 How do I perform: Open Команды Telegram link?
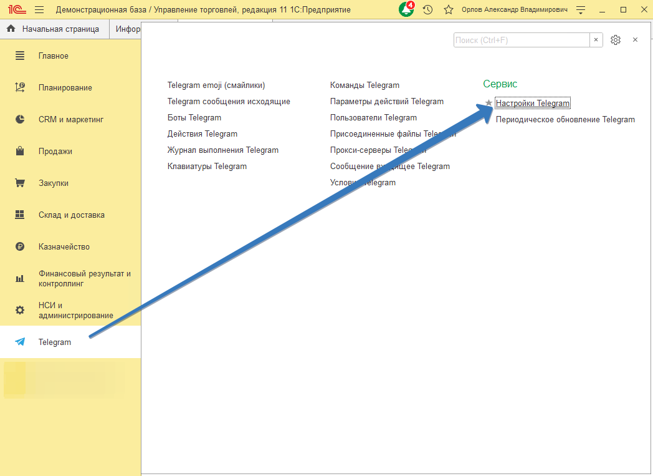pyautogui.click(x=365, y=85)
